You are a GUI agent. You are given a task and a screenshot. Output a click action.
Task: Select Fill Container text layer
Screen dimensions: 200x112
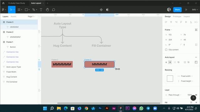(x=19, y=82)
